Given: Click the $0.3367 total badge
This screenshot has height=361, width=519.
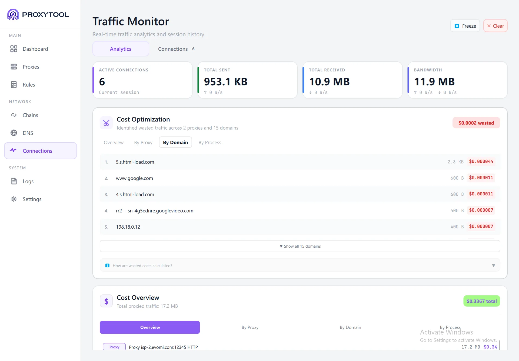Looking at the screenshot, I should pos(482,301).
